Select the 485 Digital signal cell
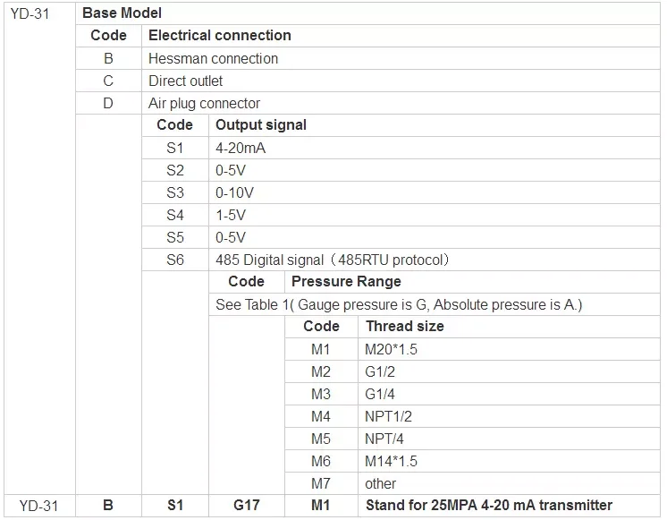The width and height of the screenshot is (667, 520). pyautogui.click(x=332, y=260)
